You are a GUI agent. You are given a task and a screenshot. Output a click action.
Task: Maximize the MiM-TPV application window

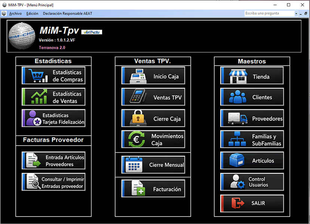click(289, 5)
